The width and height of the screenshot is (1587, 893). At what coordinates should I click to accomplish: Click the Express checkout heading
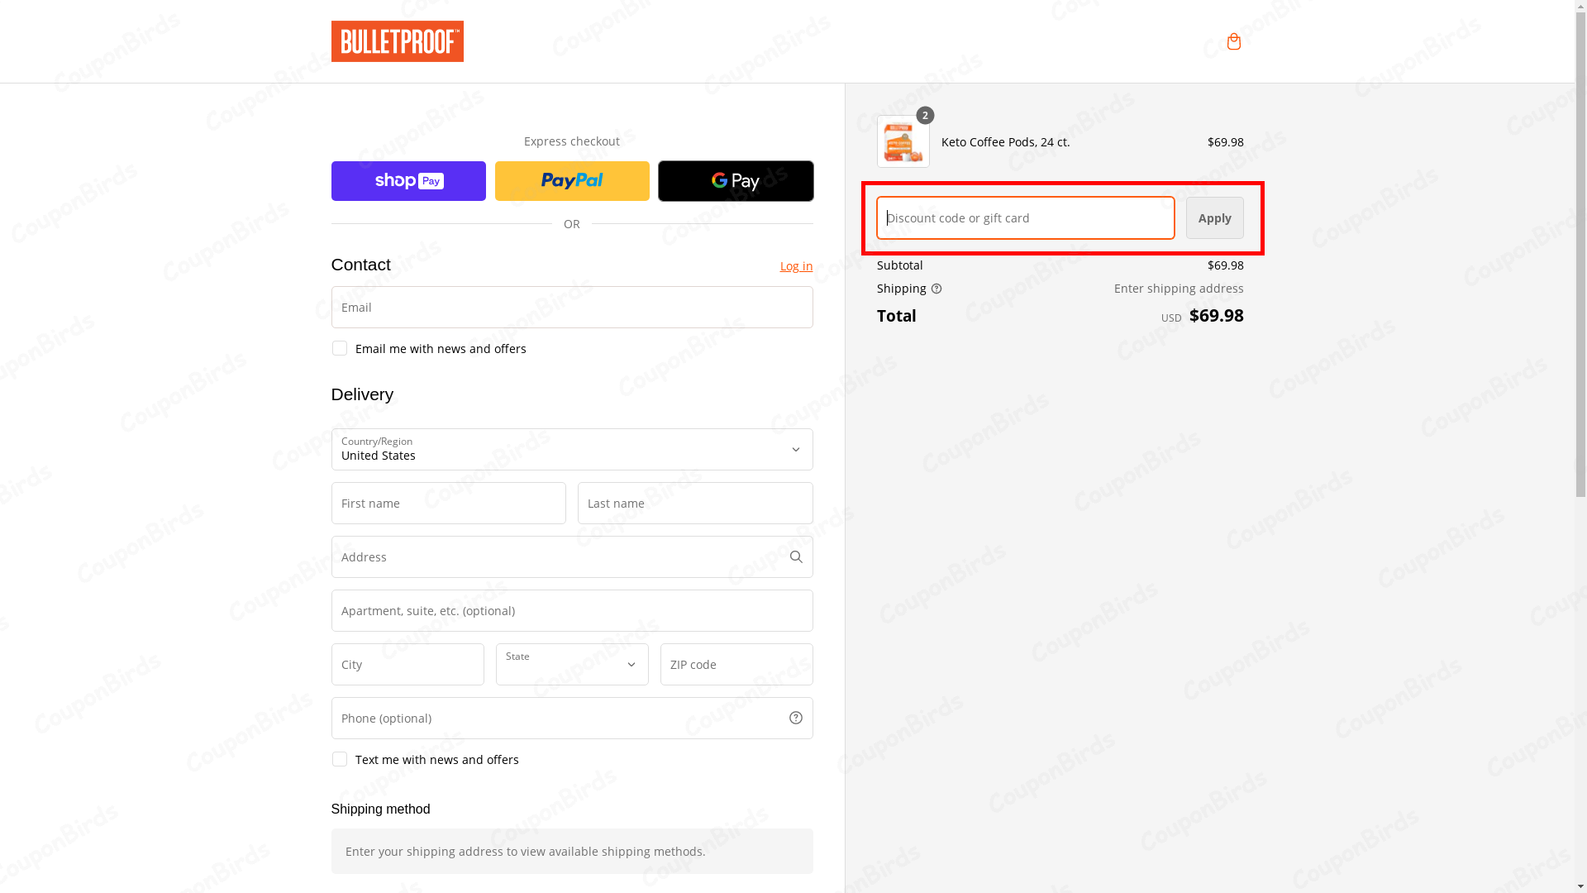572,141
